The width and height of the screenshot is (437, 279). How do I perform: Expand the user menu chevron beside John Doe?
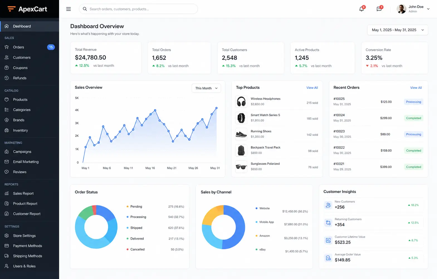pos(428,9)
